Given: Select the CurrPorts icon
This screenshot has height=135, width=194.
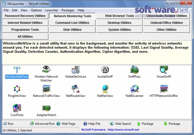Looking at the screenshot, I should click(x=17, y=108).
